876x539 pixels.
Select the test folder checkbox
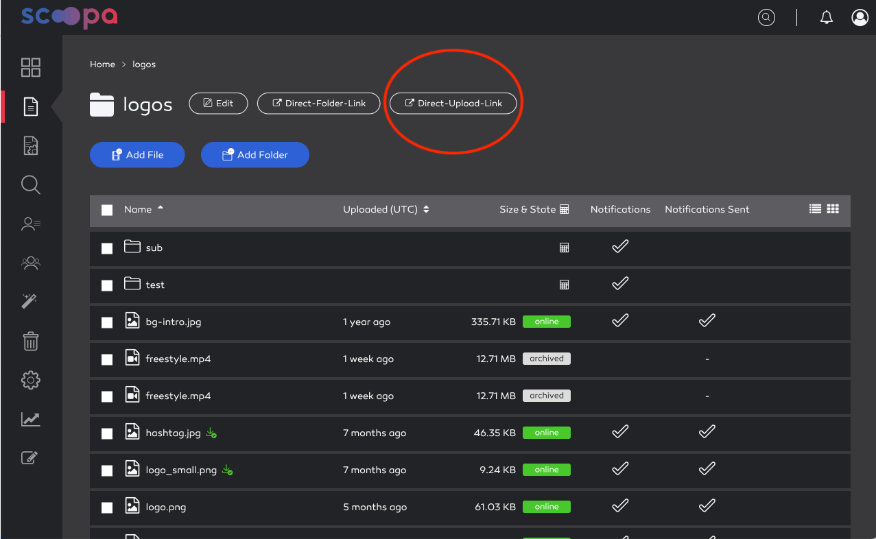coord(107,285)
